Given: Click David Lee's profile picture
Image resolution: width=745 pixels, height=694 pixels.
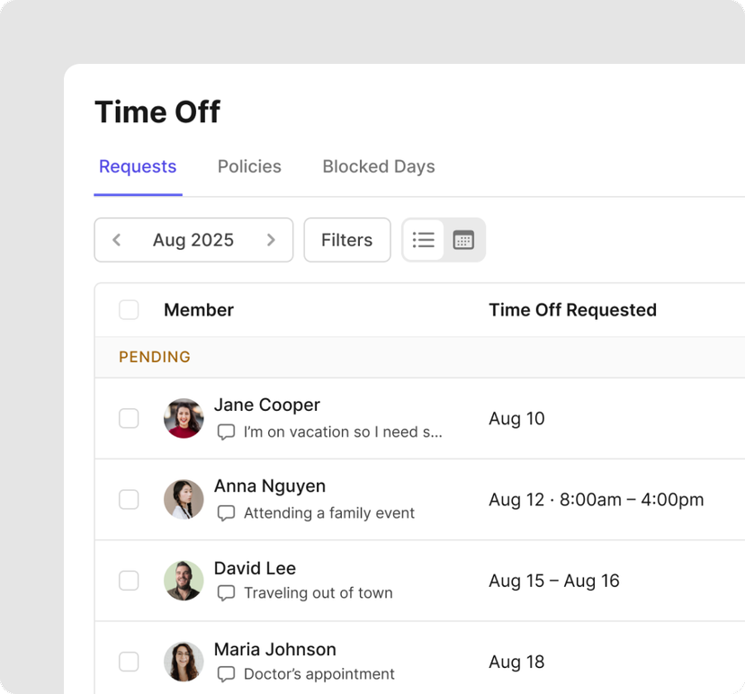Looking at the screenshot, I should click(184, 581).
